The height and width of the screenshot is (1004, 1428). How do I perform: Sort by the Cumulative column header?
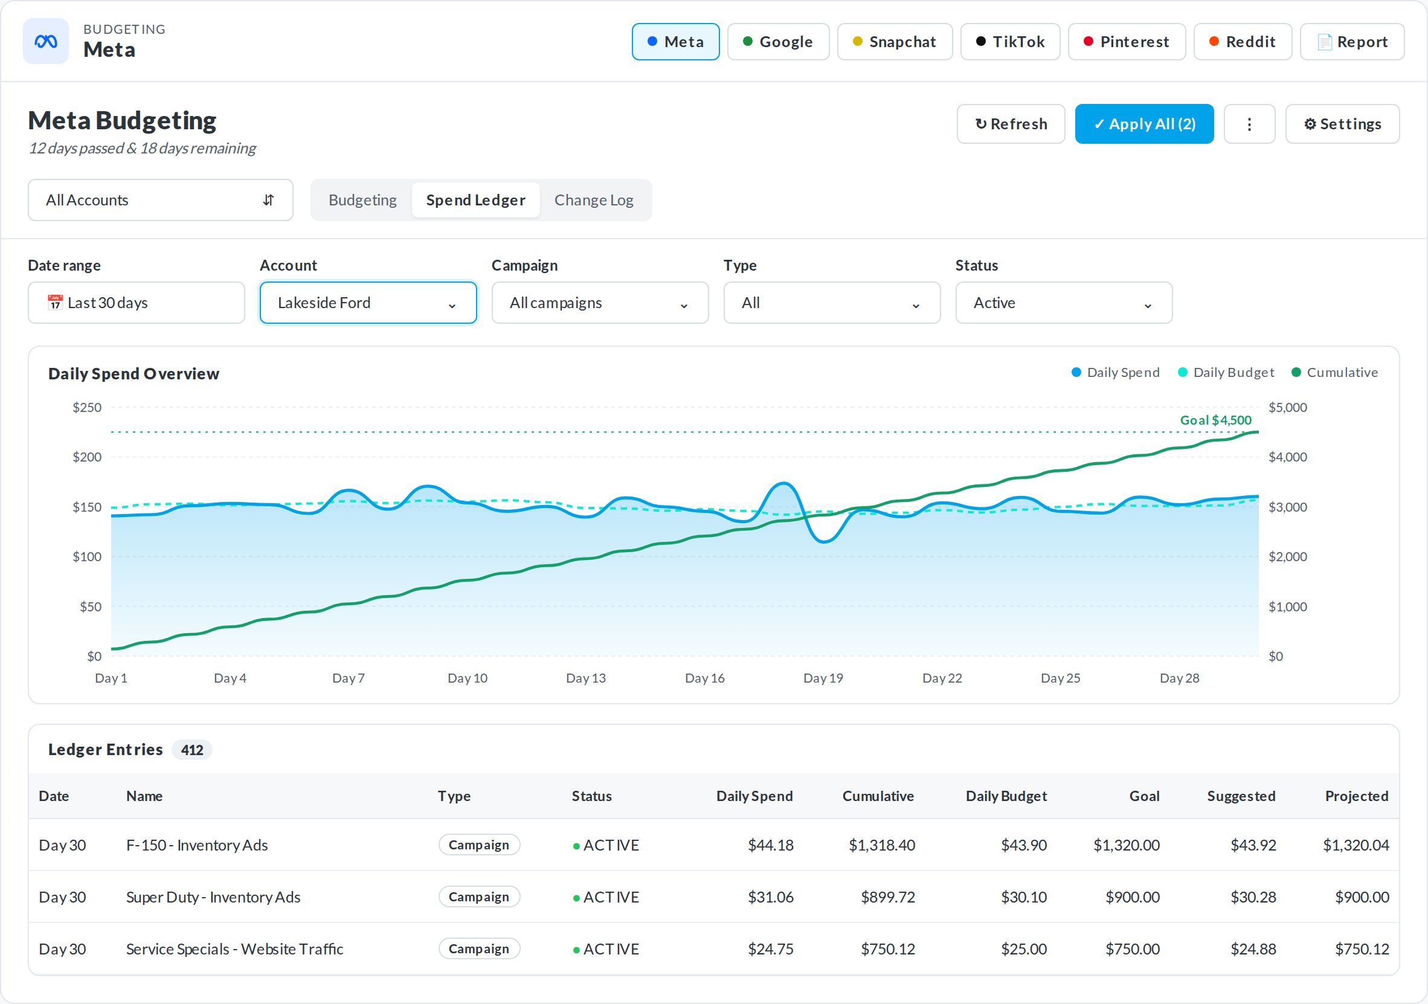pyautogui.click(x=878, y=796)
